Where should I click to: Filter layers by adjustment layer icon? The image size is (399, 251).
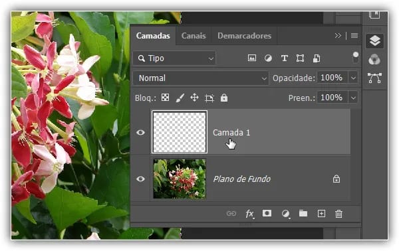point(268,58)
